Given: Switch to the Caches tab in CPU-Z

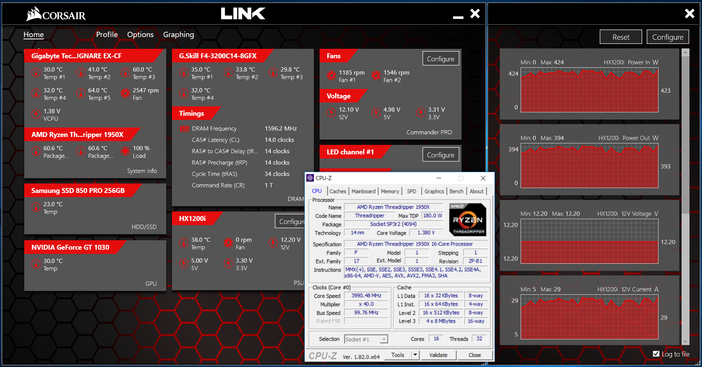Looking at the screenshot, I should click(x=338, y=191).
